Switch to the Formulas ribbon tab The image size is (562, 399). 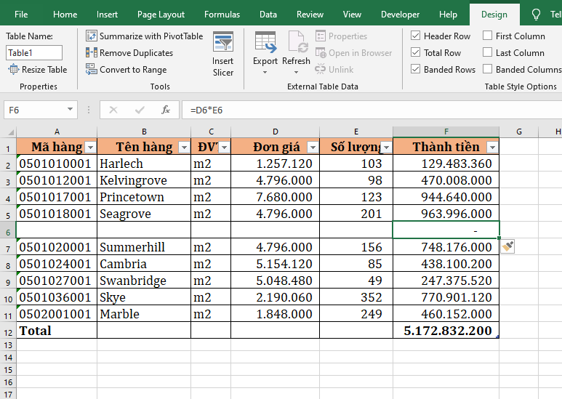(x=222, y=15)
